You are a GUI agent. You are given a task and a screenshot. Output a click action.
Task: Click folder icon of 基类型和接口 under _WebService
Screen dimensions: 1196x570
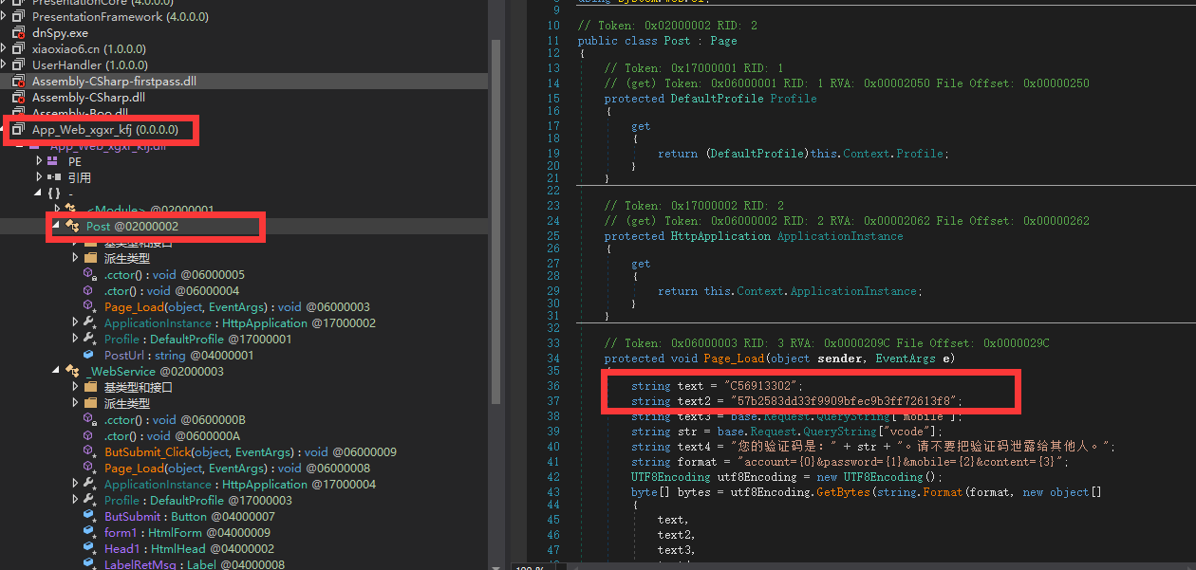click(x=90, y=387)
